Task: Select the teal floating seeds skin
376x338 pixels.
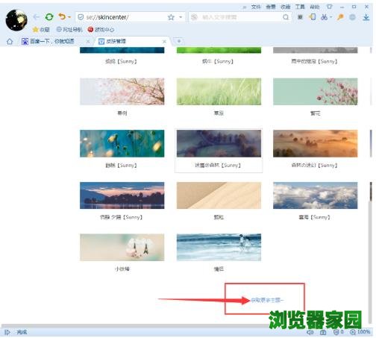Action: click(x=122, y=143)
